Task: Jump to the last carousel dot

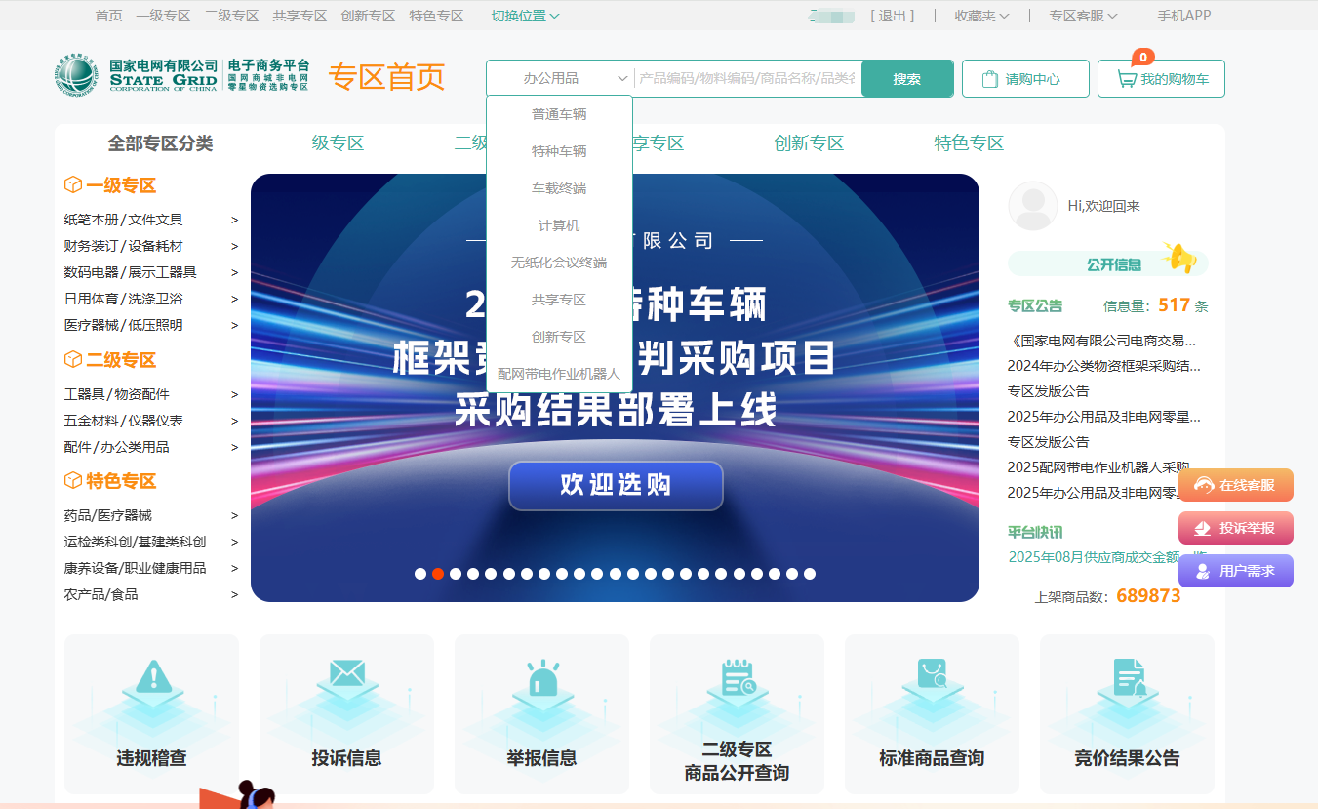Action: tap(809, 574)
